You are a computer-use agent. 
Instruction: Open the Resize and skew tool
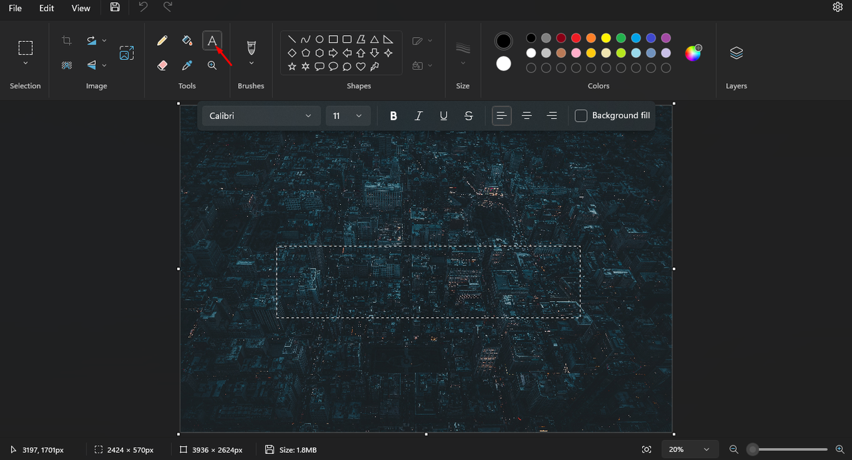point(126,53)
